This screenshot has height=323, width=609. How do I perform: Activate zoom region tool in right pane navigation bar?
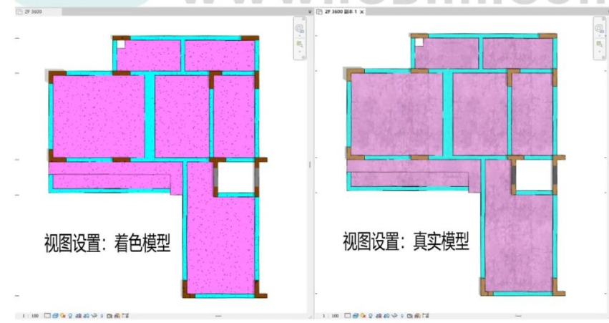tap(599, 44)
